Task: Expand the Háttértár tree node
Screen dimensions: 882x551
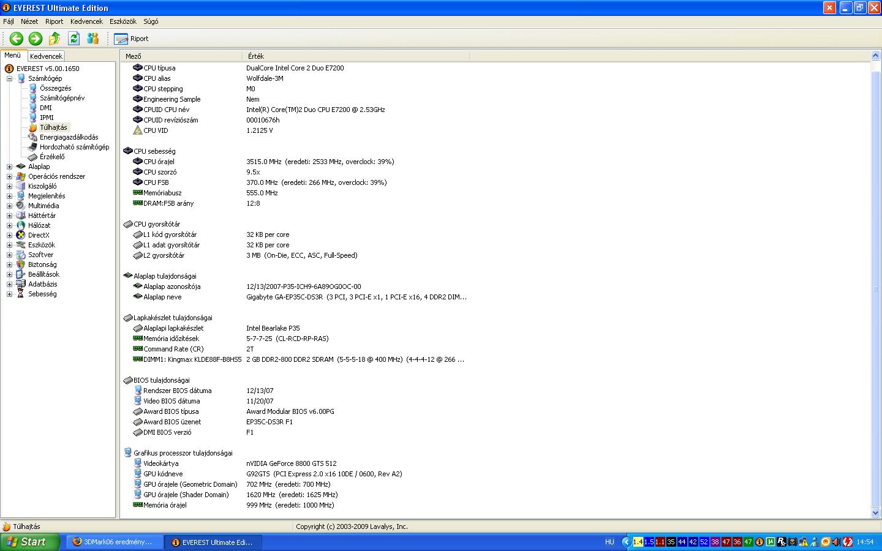Action: click(9, 216)
